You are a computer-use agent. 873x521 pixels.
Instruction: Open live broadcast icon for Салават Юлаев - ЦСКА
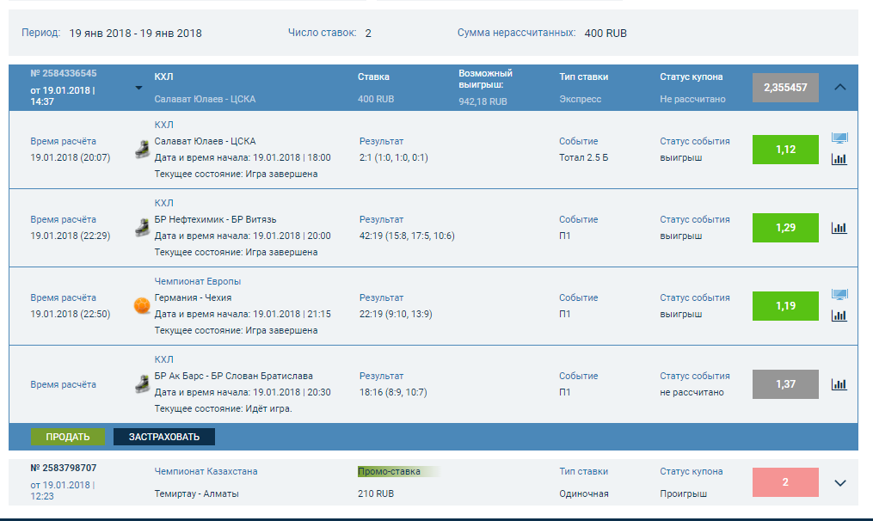(x=839, y=138)
